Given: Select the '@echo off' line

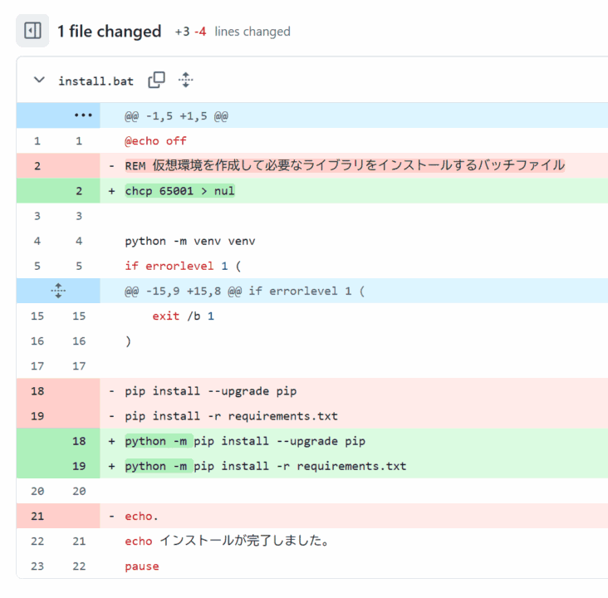Looking at the screenshot, I should tap(155, 140).
